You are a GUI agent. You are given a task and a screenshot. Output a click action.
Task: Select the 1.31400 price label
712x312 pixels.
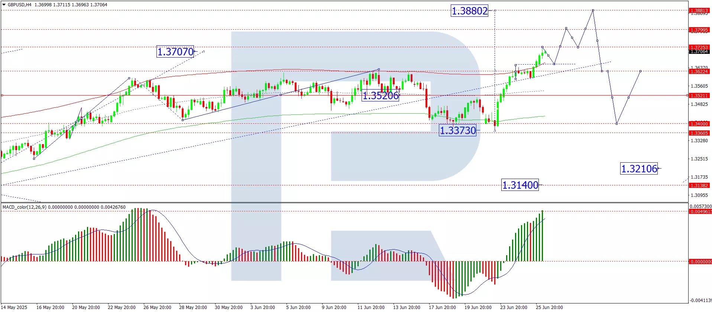point(520,185)
